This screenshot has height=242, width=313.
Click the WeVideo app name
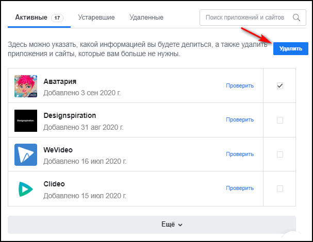pyautogui.click(x=58, y=150)
